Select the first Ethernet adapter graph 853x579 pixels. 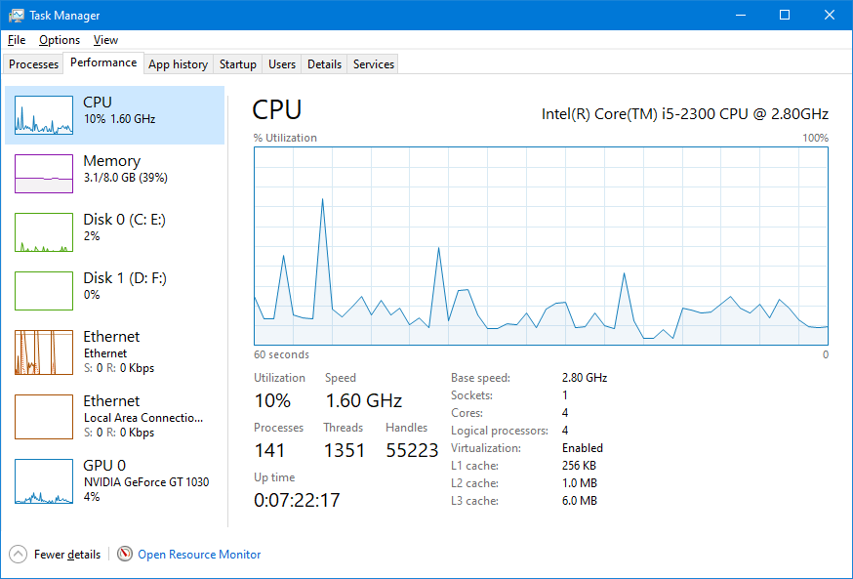coord(44,352)
